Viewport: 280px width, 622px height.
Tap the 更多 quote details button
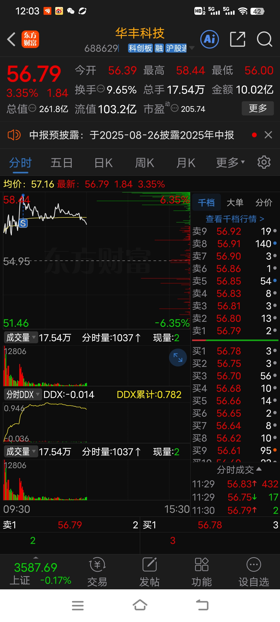pos(258,108)
